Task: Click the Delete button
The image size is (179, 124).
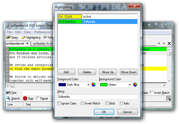Action: point(87,72)
